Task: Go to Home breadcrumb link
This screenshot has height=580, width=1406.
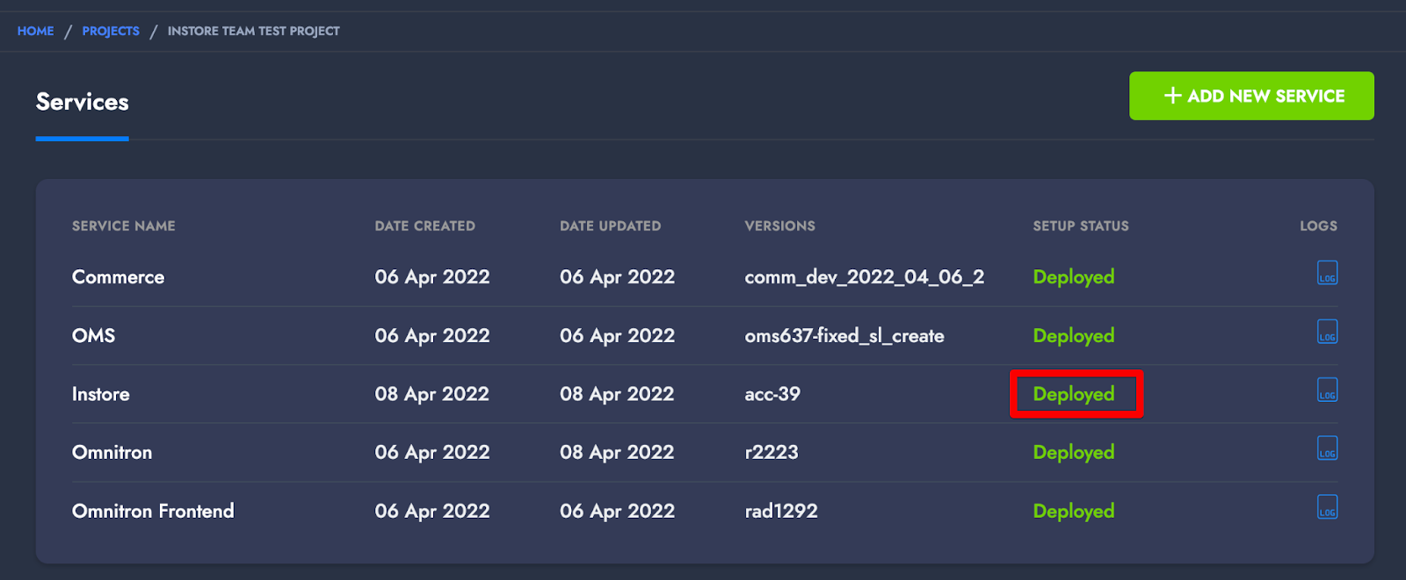Action: (35, 31)
